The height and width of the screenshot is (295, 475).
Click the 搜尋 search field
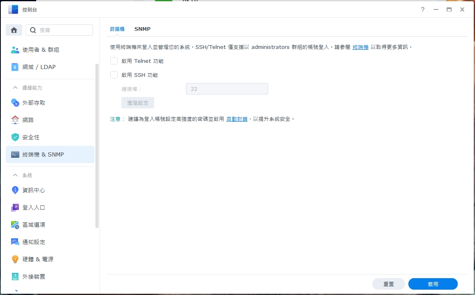point(59,30)
